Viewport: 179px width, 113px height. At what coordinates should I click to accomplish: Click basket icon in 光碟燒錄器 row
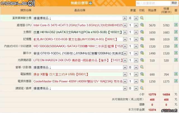pos(142,60)
